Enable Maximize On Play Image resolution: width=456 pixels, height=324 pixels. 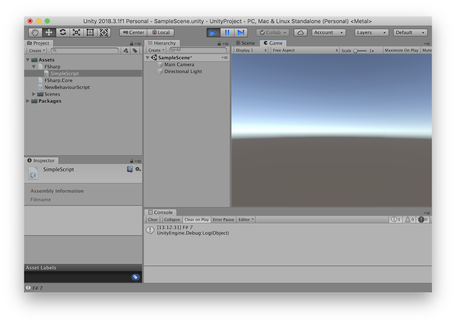pyautogui.click(x=401, y=50)
